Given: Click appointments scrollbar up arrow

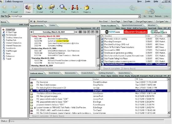Looking at the screenshot, I should (x=98, y=36).
